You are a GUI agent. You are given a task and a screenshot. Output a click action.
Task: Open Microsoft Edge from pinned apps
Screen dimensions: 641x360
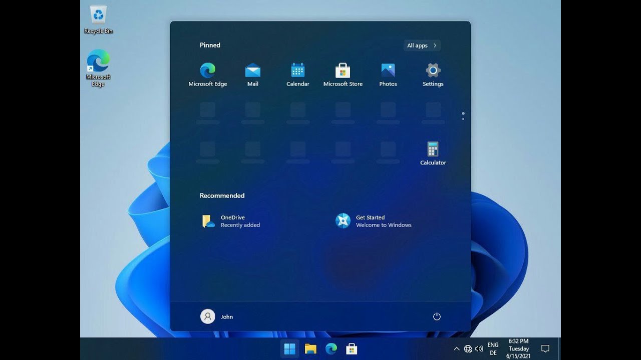(208, 75)
